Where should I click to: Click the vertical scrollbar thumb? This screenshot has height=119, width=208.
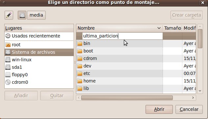(x=200, y=39)
